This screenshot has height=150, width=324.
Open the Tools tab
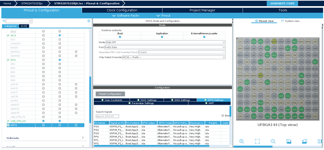tap(283, 10)
